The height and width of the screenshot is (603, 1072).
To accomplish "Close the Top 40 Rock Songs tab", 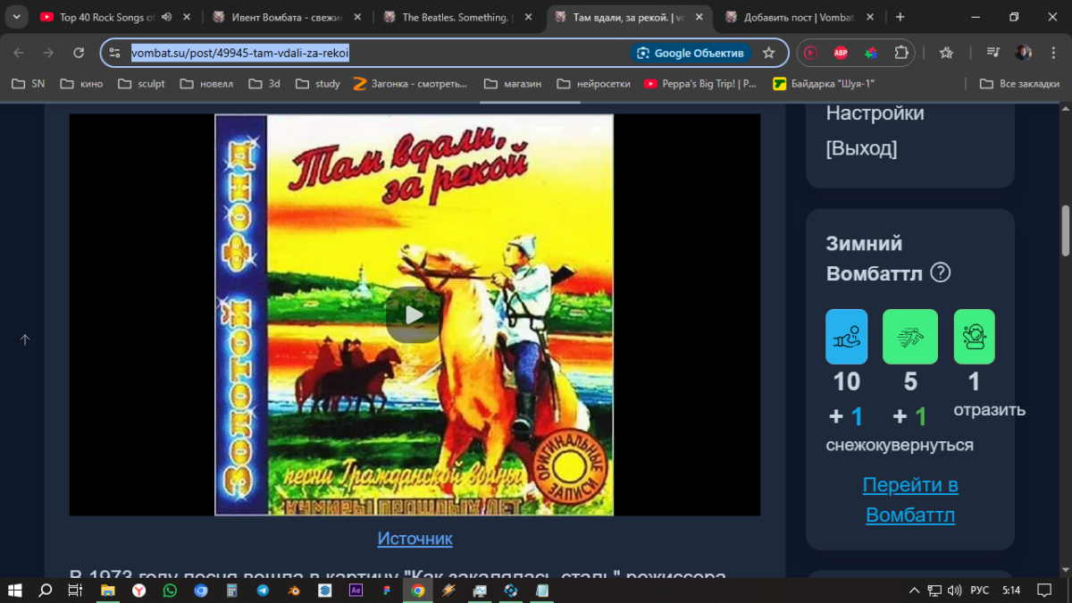I will click(x=186, y=17).
